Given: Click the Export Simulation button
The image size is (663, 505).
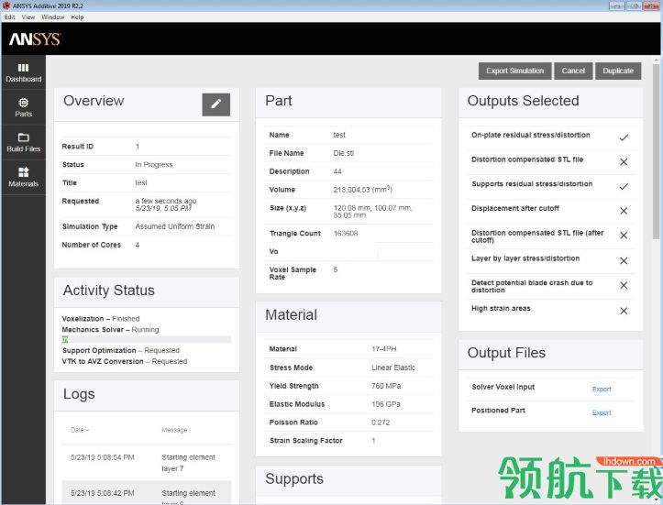Looking at the screenshot, I should tap(515, 71).
